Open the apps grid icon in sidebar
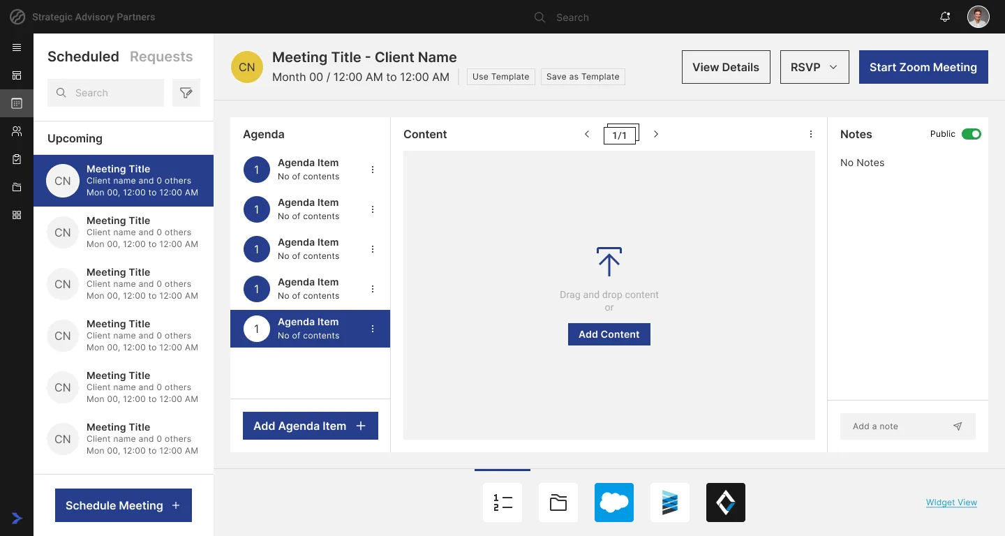 [17, 215]
